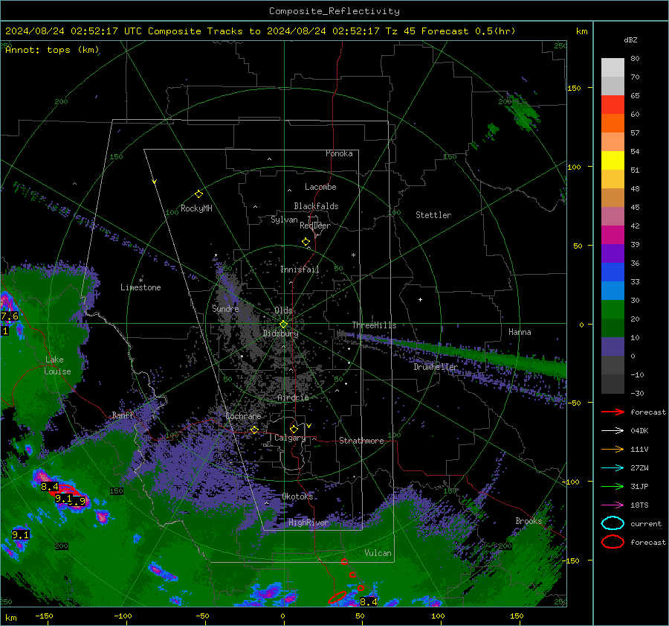This screenshot has width=669, height=626.
Task: Click the yellow diamond marker below RedDeer
Action: [306, 242]
